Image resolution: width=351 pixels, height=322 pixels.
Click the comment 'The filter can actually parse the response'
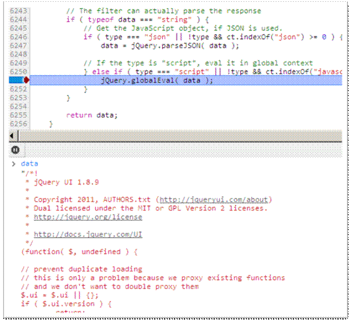(163, 11)
